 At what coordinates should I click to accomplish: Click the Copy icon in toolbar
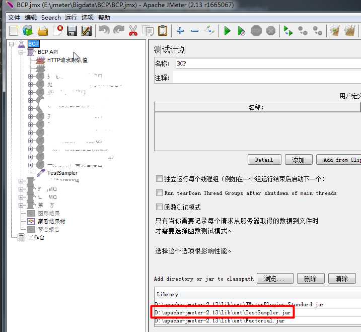(148, 31)
